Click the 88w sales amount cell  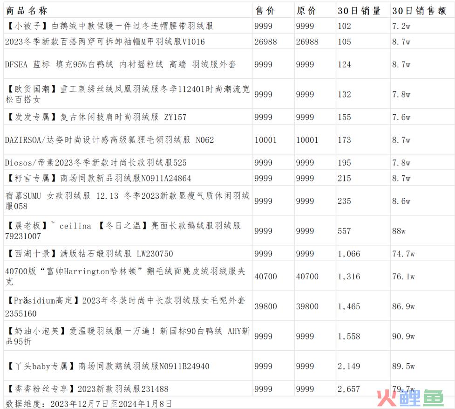[399, 231]
